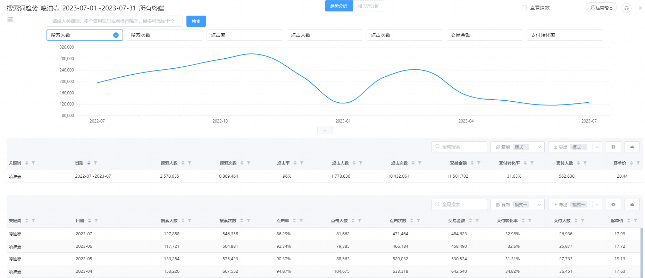Click the gear settings icon in summary table

[x=613, y=147]
